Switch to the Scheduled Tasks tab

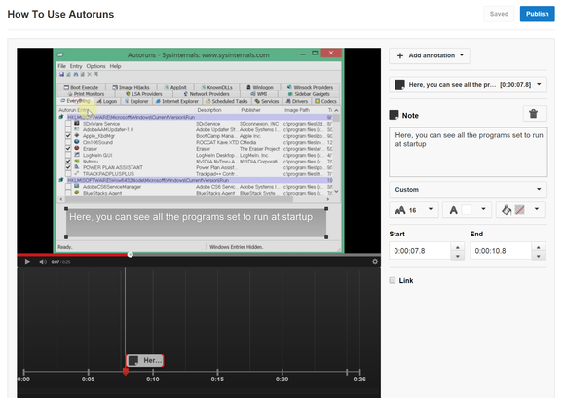point(226,101)
